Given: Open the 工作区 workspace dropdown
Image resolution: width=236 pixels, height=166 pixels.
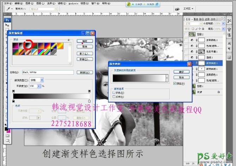Looking at the screenshot, I should 189,8.
